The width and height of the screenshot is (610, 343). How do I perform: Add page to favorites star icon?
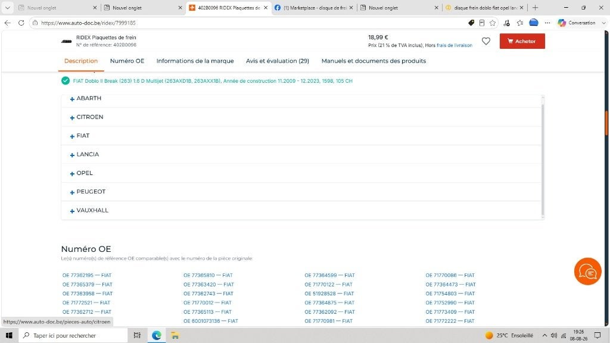pyautogui.click(x=493, y=23)
